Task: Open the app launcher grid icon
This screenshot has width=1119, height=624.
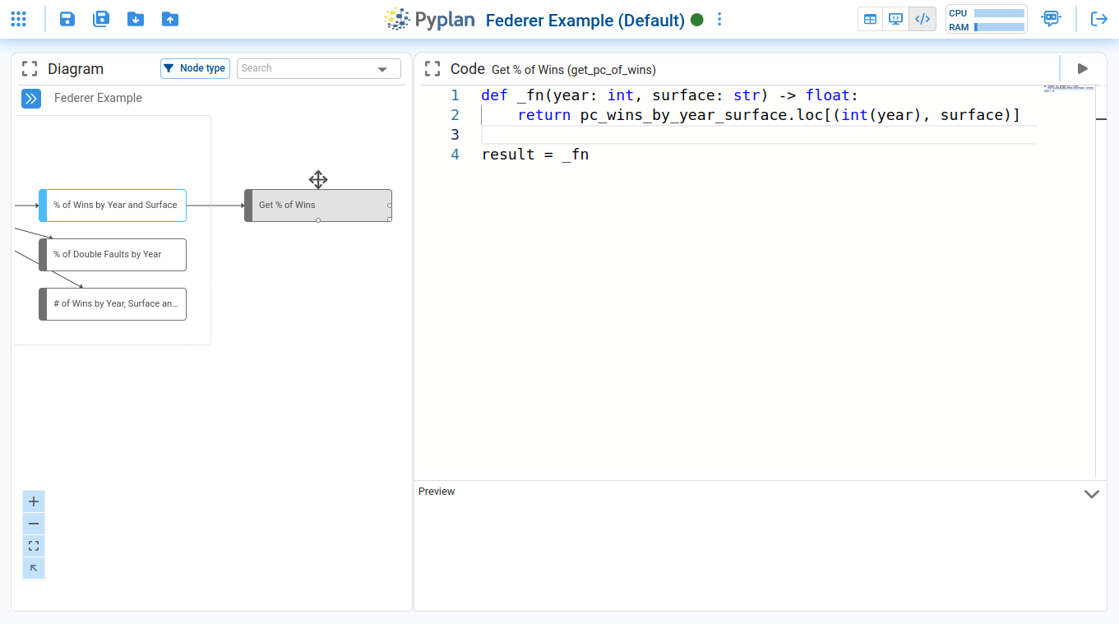Action: click(x=18, y=19)
